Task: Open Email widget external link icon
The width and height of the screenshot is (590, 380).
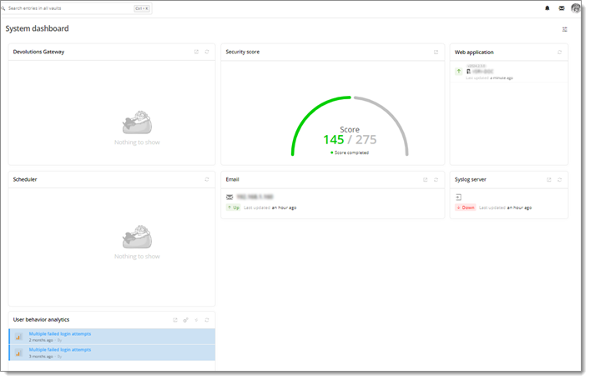Action: 426,179
